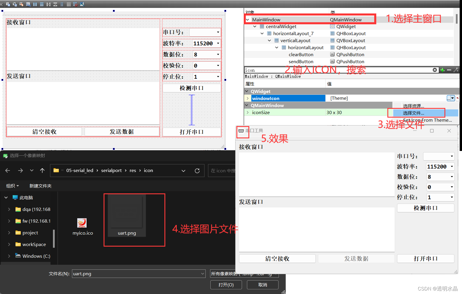Click 取消 in the file dialog
462x294 pixels.
click(x=263, y=285)
